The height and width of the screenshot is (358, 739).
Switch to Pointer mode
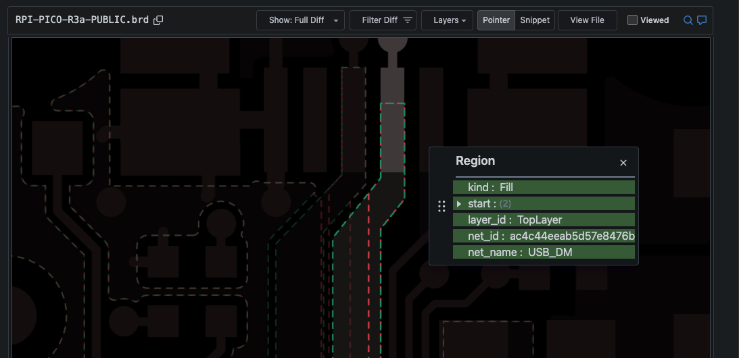[496, 20]
